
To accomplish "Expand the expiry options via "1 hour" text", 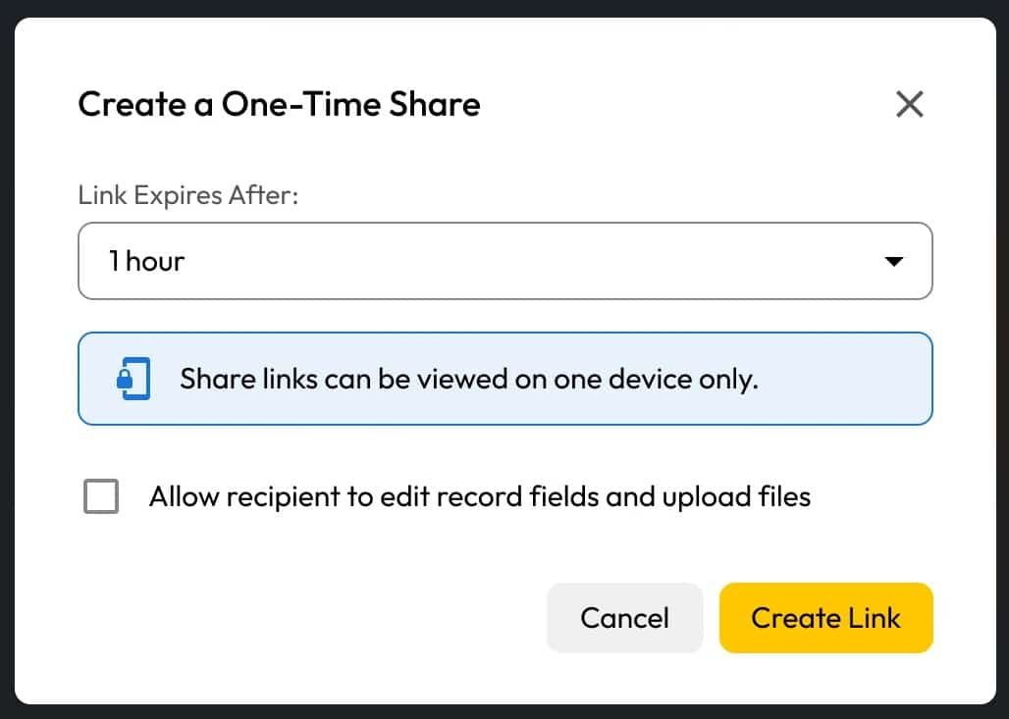I will click(x=146, y=261).
